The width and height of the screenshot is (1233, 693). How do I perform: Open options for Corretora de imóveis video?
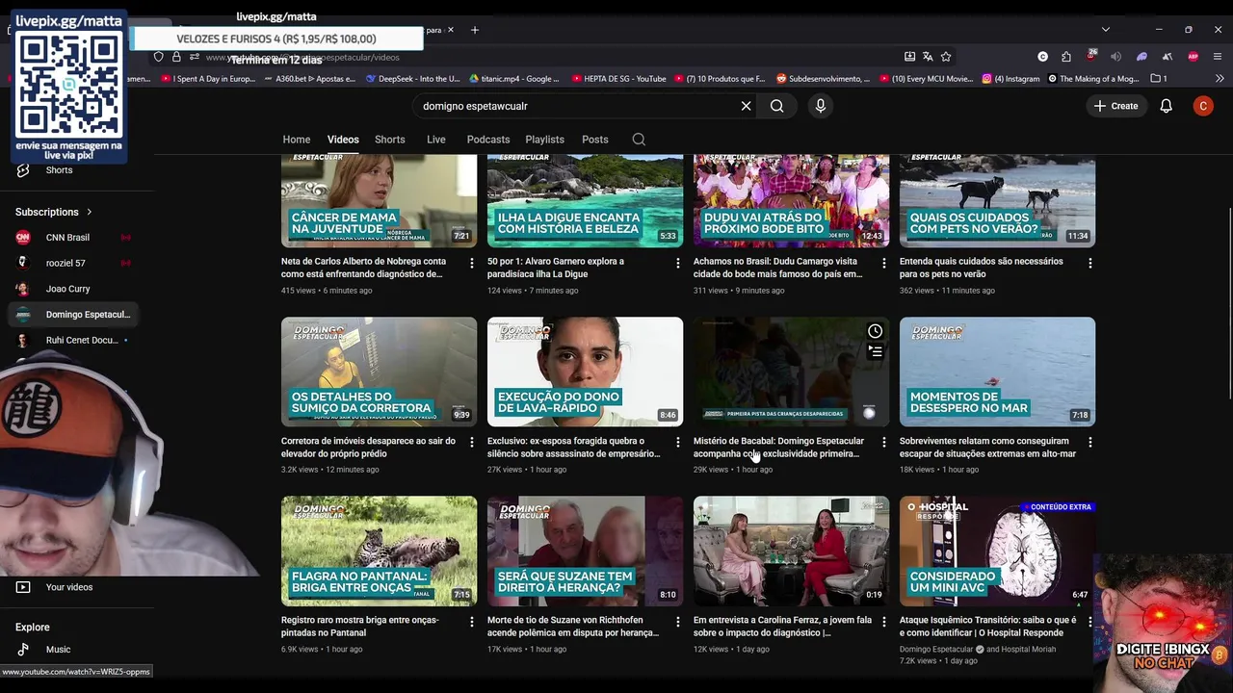[471, 442]
